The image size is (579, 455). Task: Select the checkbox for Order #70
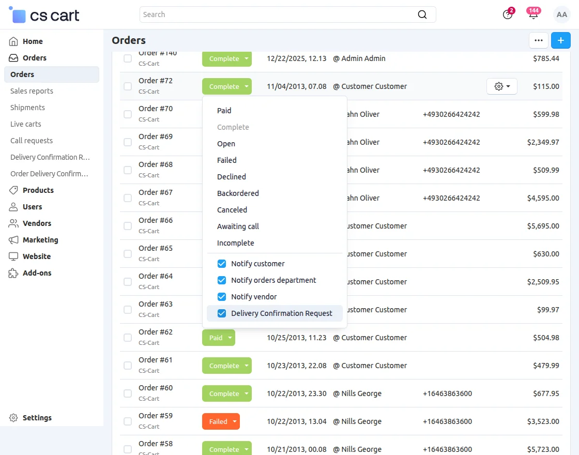pos(128,114)
